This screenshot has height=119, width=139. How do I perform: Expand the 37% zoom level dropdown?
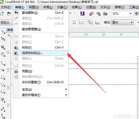[x=130, y=14]
